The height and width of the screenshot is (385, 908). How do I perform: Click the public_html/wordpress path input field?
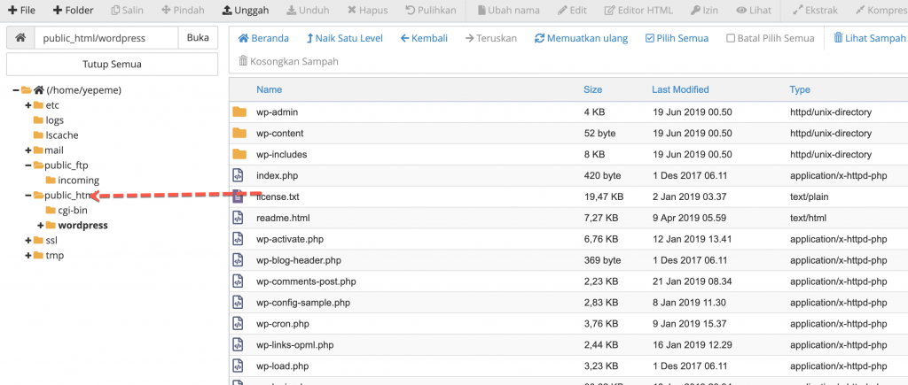coord(105,39)
